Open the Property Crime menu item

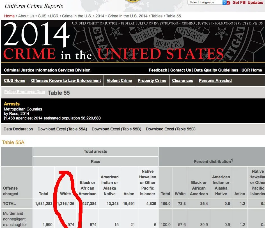pyautogui.click(x=152, y=80)
